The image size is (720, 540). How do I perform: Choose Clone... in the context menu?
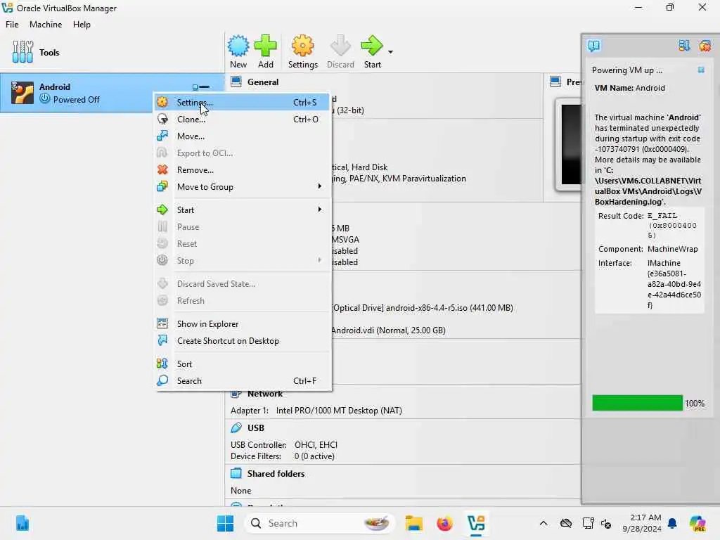pyautogui.click(x=243, y=120)
